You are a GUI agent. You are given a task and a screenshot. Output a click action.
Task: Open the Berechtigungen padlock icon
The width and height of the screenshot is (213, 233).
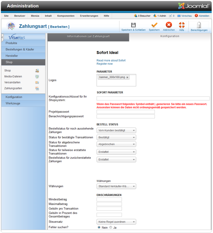click(199, 25)
